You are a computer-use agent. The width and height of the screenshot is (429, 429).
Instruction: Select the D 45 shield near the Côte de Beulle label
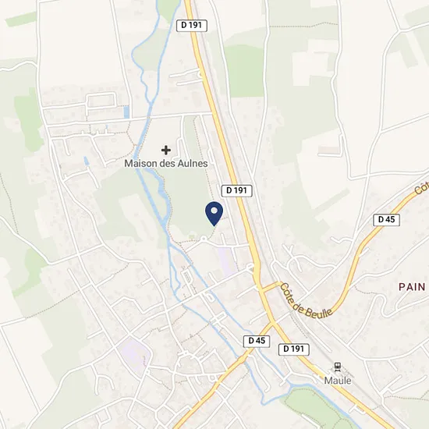coord(386,220)
